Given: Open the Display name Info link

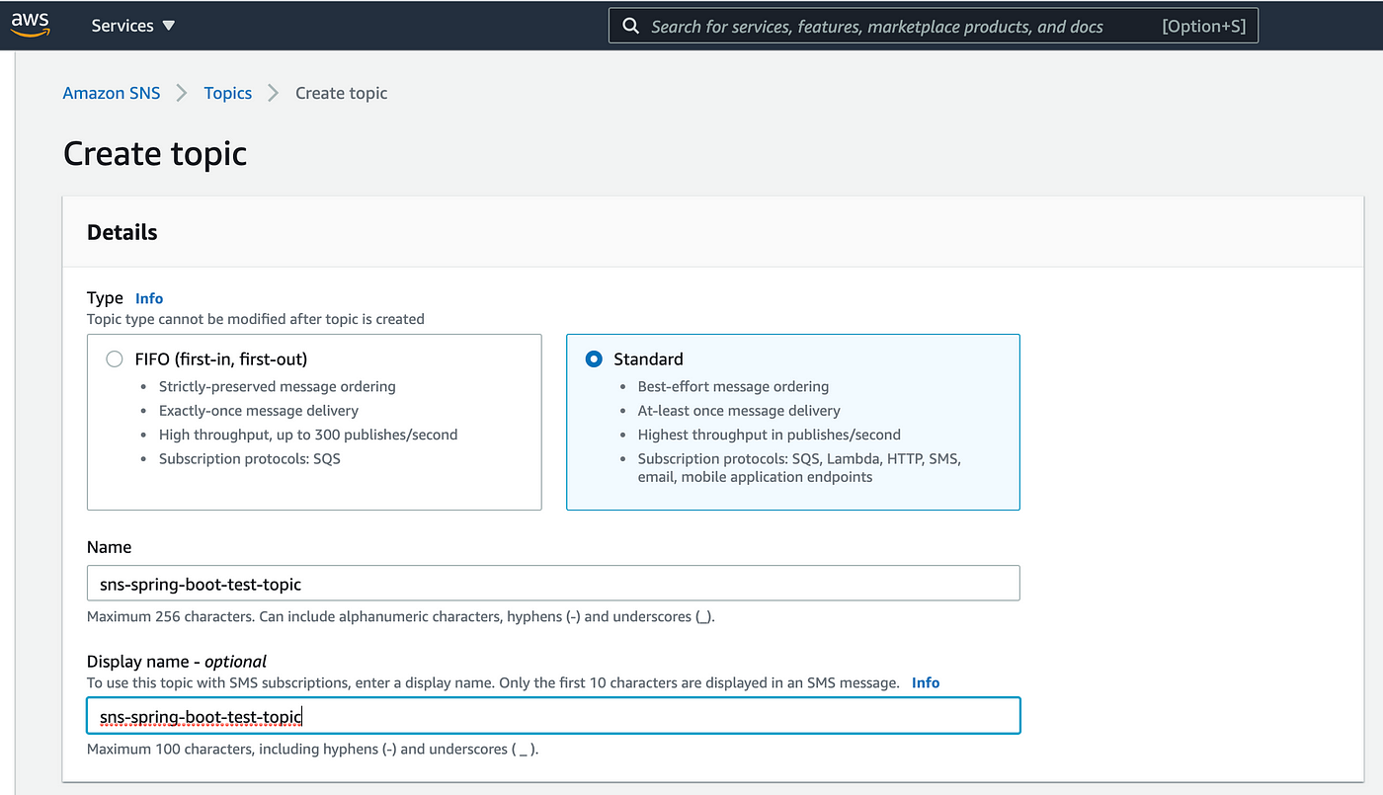Looking at the screenshot, I should tap(926, 682).
